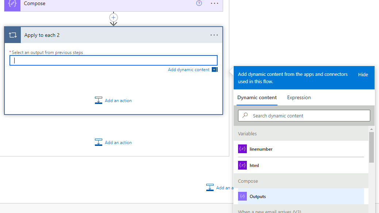Select the Dynamic content tab
379x213 pixels.
tap(257, 97)
